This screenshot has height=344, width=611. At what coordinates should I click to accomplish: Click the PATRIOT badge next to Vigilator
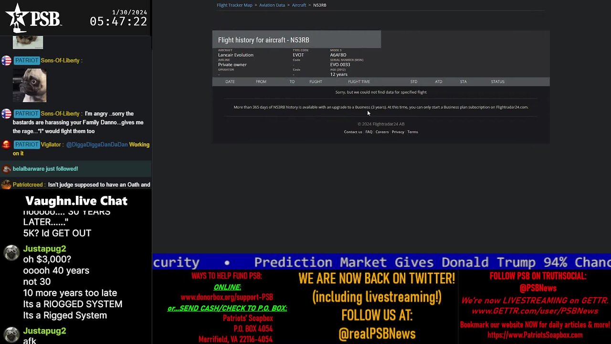(26, 144)
